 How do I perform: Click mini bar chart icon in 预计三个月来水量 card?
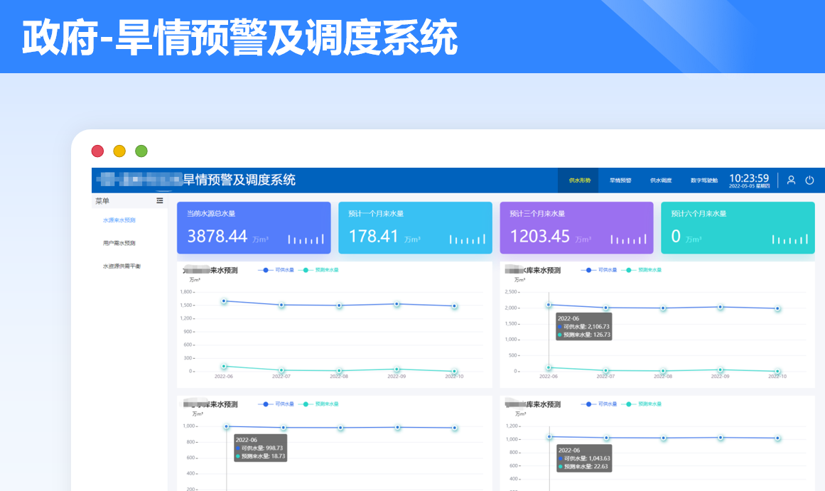[629, 239]
